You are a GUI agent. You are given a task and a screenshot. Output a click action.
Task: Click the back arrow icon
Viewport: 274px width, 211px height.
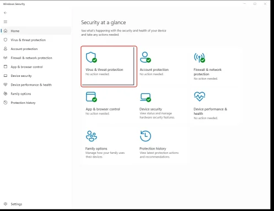(6, 13)
